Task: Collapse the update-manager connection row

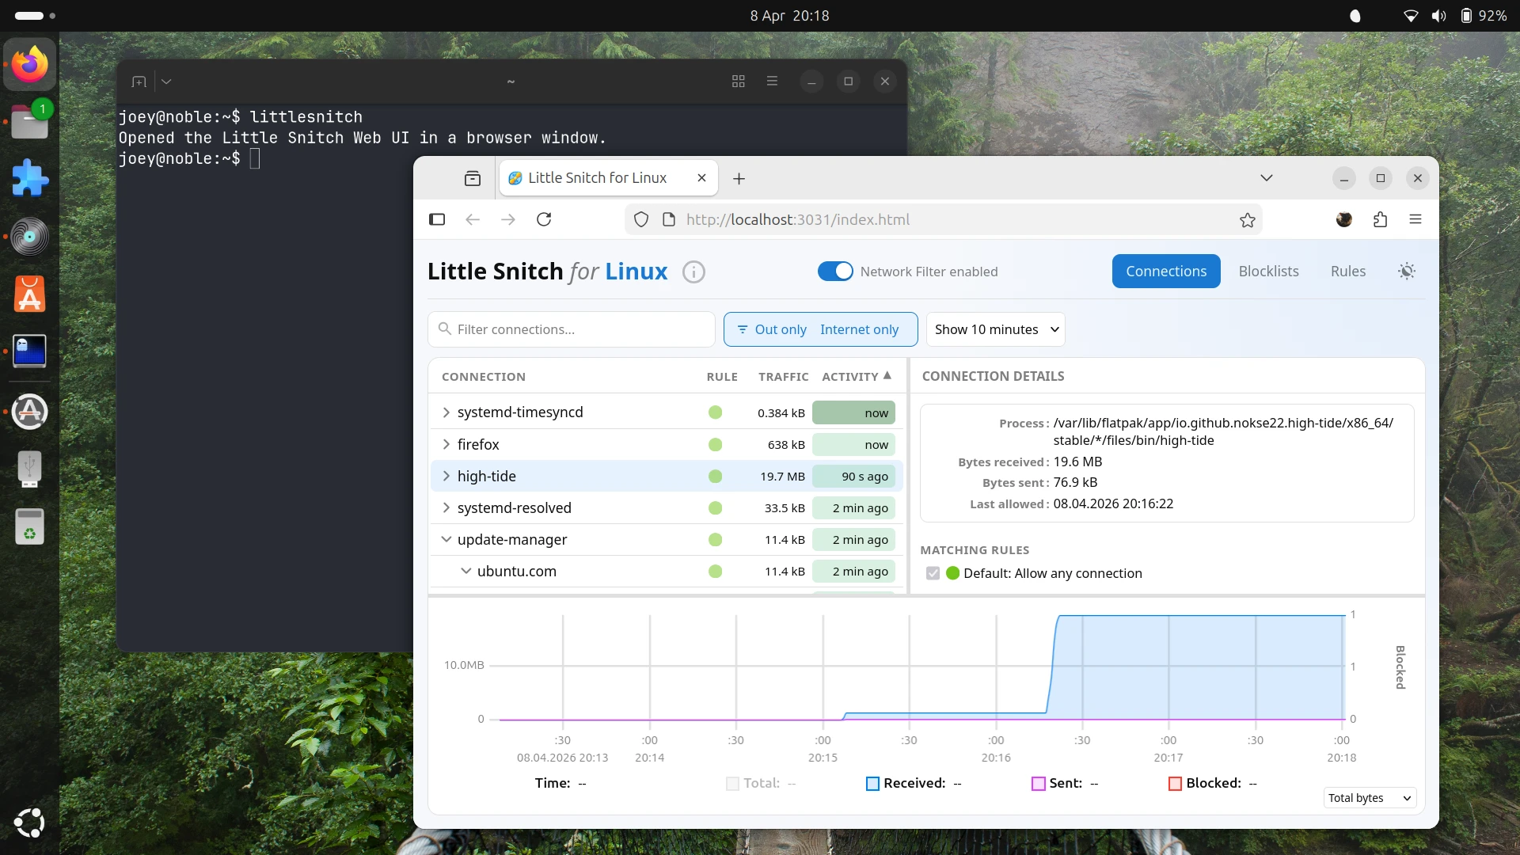Action: coord(446,539)
